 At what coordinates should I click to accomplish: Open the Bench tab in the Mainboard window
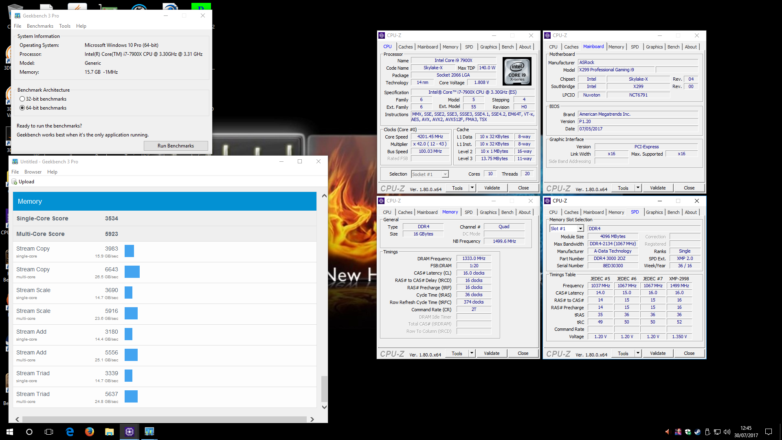pyautogui.click(x=673, y=47)
